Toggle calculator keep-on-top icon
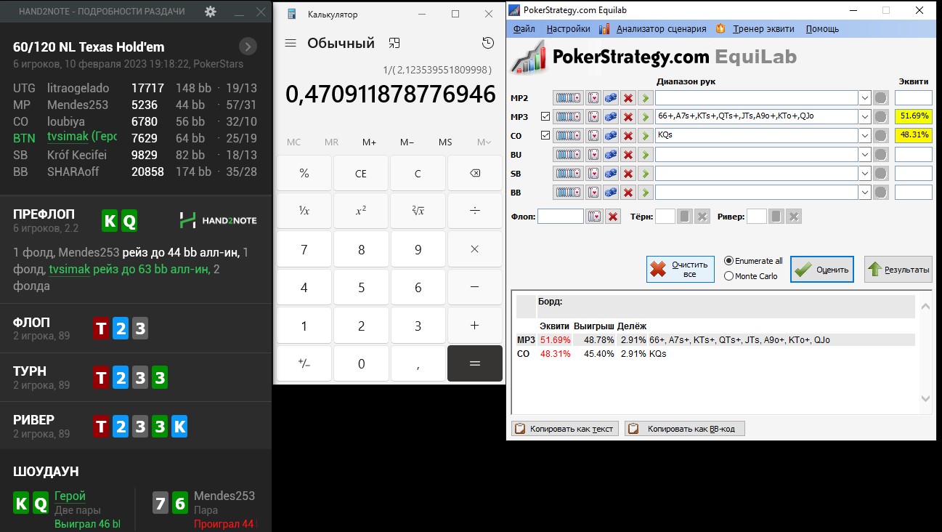The width and height of the screenshot is (942, 532). coord(394,43)
